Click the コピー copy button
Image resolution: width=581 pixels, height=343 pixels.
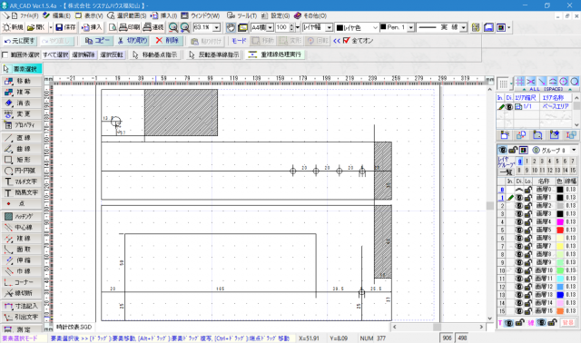tap(97, 41)
